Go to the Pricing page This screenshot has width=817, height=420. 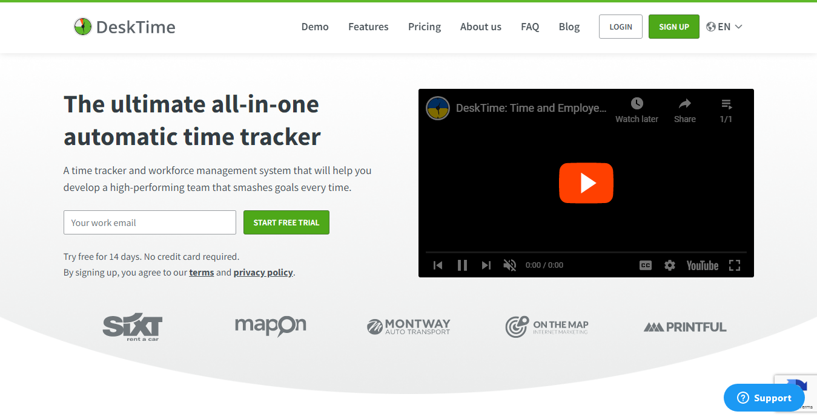coord(425,27)
